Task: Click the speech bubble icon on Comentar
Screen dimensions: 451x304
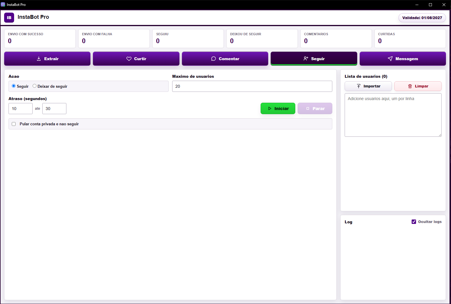Action: (x=214, y=59)
